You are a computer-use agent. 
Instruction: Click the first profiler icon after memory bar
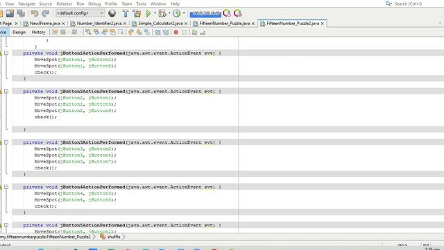click(227, 13)
